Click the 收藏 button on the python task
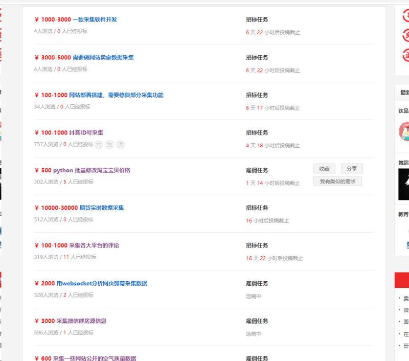Viewport: 409px width, 361px height. (324, 168)
